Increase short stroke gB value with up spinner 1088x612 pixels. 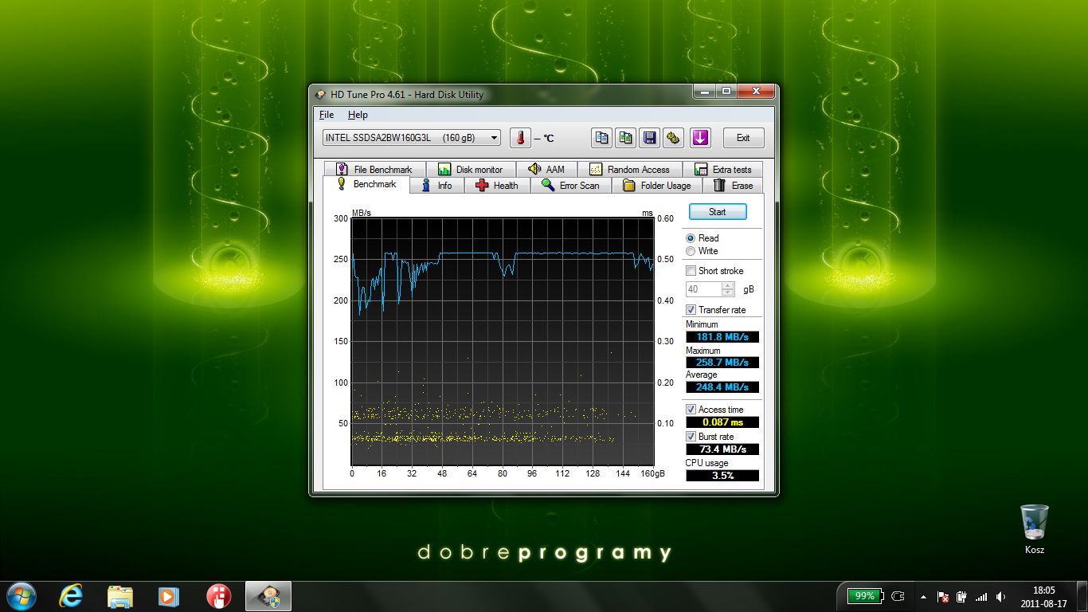728,285
